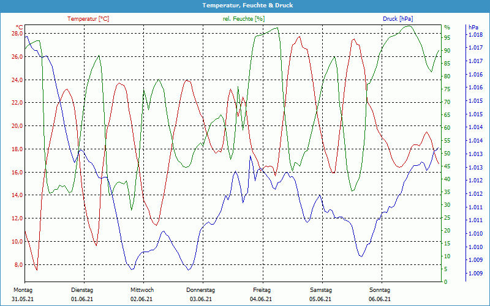Click the '35' humidity axis value
490x306 pixels.
click(447, 192)
